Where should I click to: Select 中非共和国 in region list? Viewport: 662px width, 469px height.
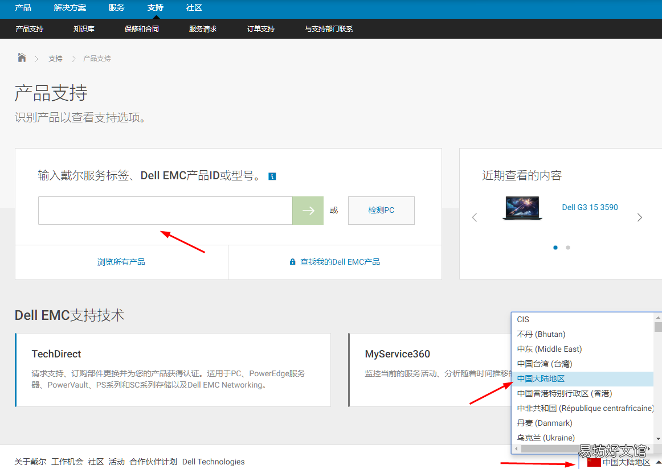tap(583, 408)
